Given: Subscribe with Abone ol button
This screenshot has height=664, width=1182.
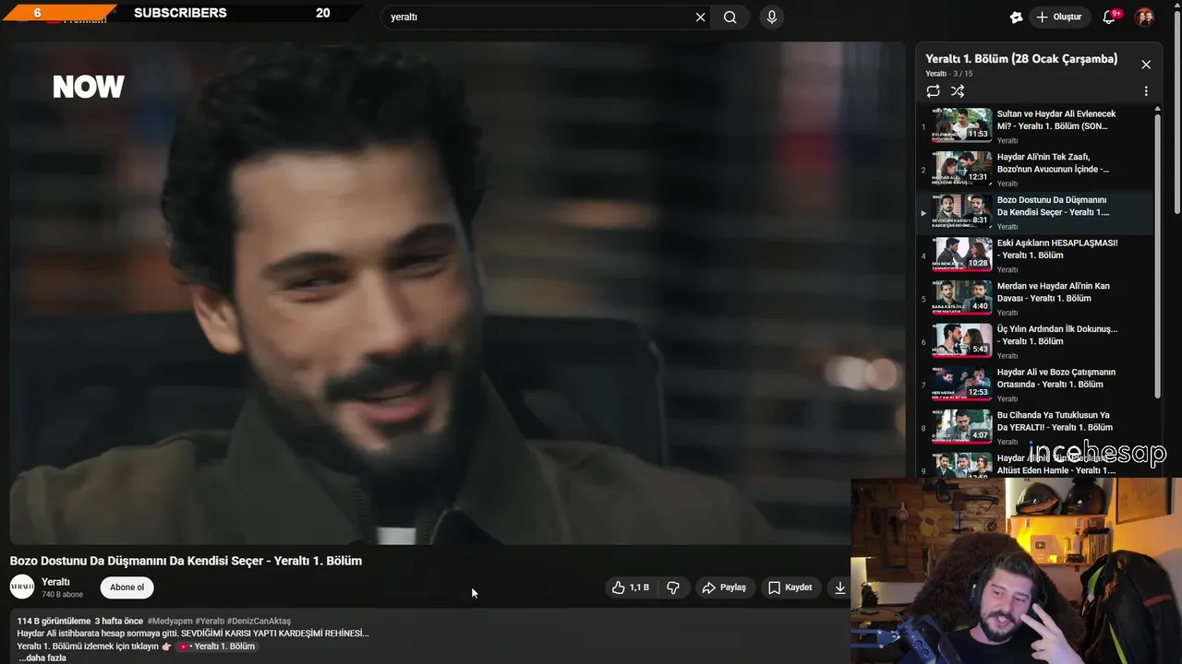Looking at the screenshot, I should tap(127, 587).
